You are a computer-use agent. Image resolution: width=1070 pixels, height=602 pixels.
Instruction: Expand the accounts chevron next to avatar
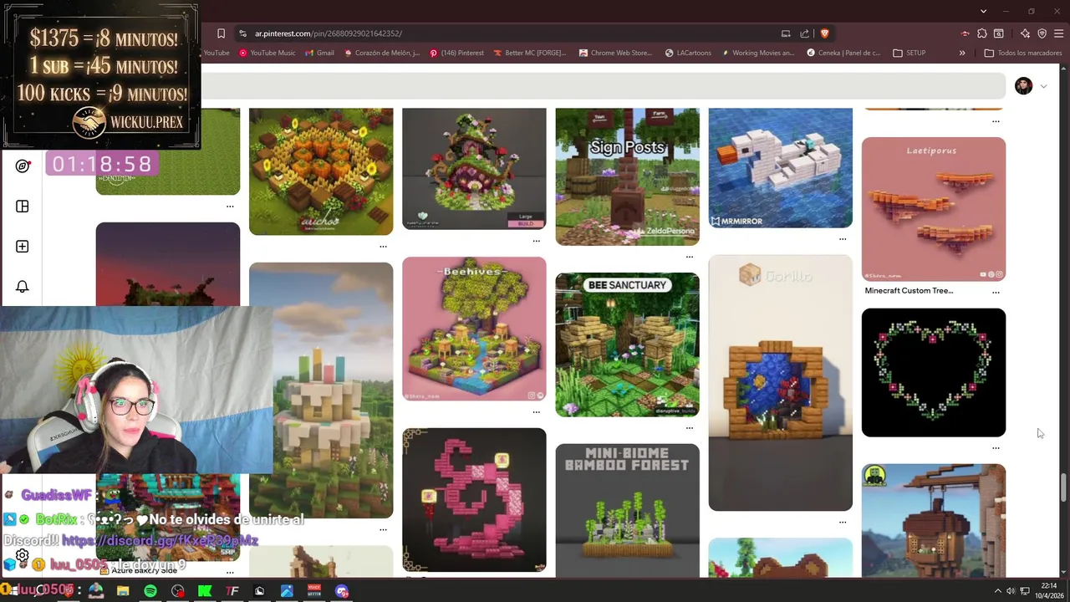point(1043,86)
